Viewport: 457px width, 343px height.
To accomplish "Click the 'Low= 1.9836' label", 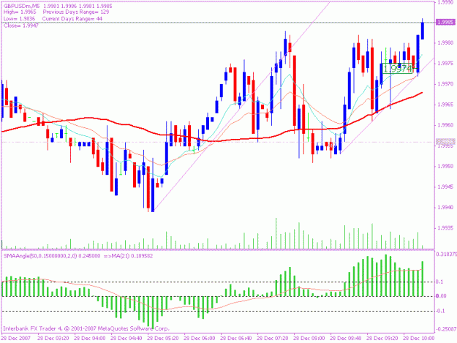I will pos(19,19).
